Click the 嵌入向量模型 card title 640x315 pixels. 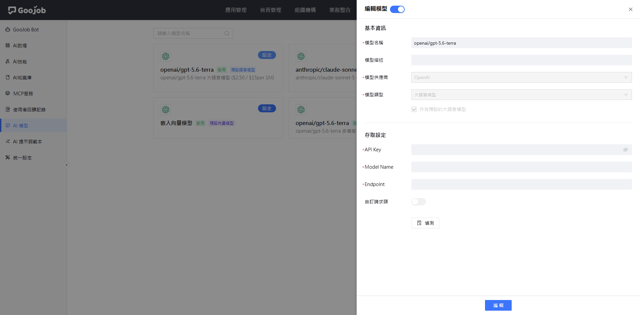pyautogui.click(x=176, y=123)
